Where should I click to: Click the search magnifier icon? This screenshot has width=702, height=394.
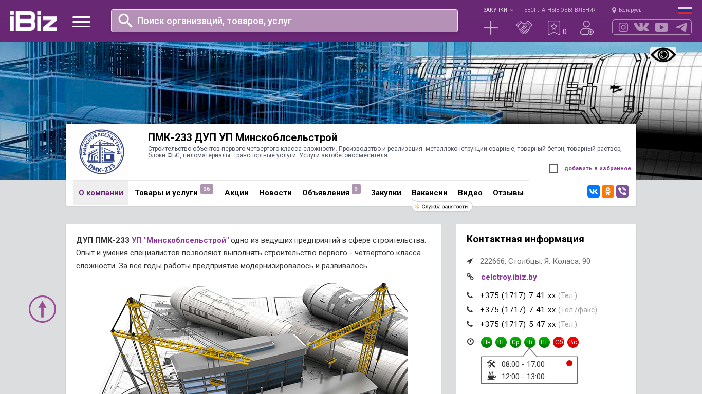click(125, 21)
